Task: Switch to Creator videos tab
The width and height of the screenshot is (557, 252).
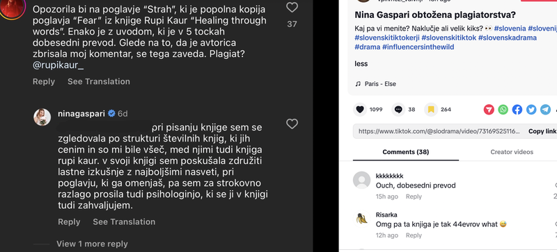Action: point(512,152)
